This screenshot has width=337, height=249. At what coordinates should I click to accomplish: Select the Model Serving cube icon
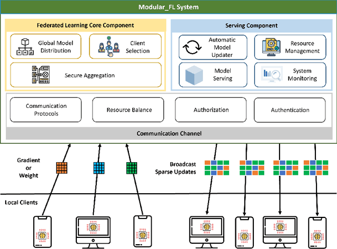click(x=192, y=75)
